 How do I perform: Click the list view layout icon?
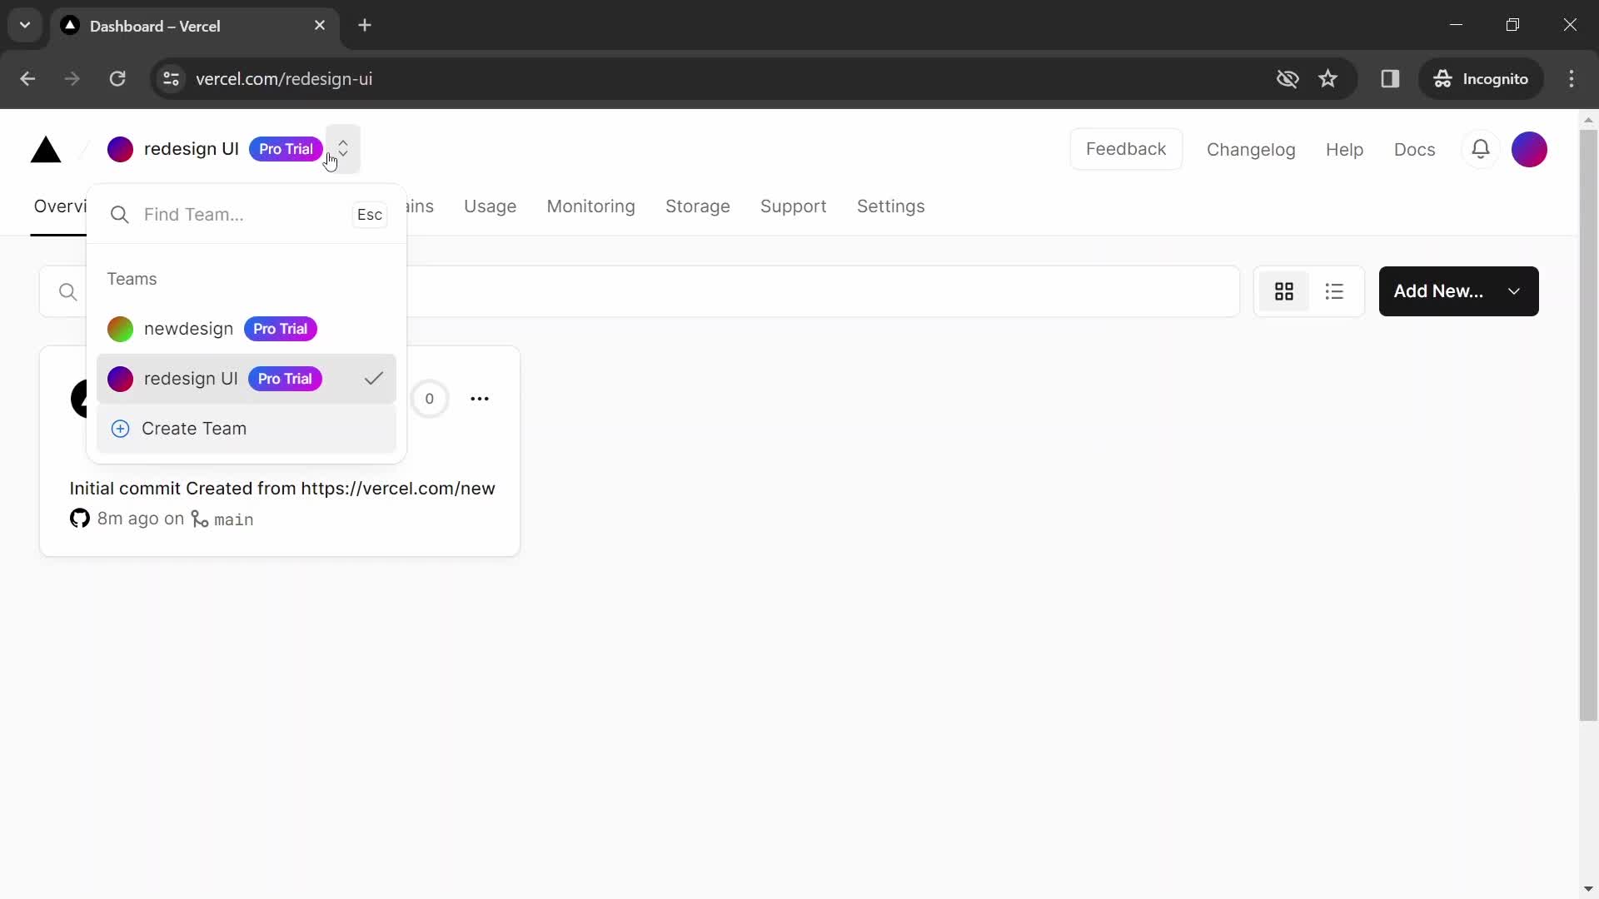tap(1334, 291)
